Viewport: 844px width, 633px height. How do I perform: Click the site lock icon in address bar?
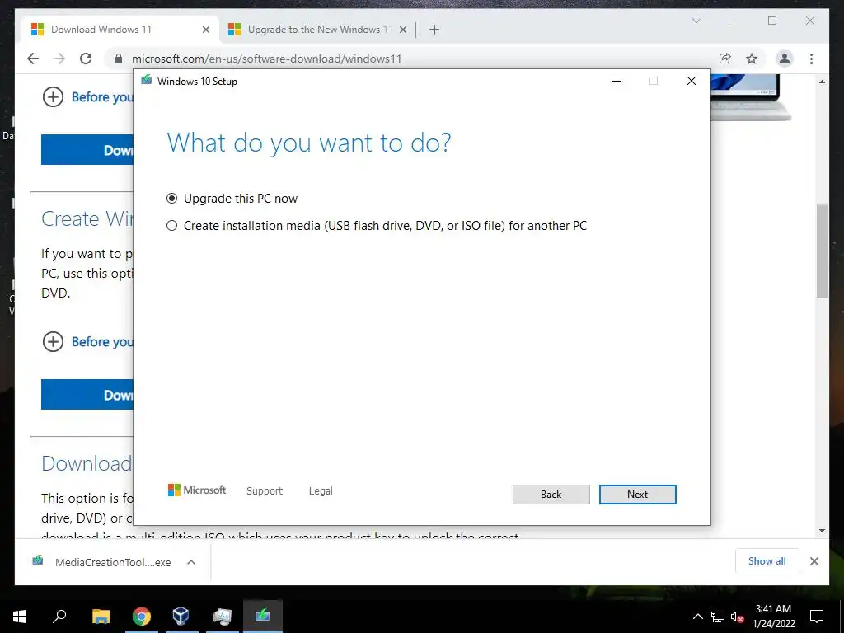point(119,59)
